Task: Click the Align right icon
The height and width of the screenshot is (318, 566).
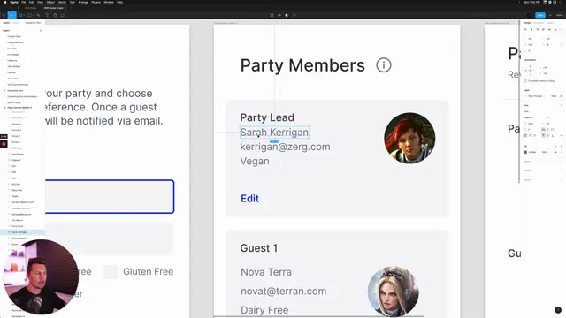Action: 538,29
